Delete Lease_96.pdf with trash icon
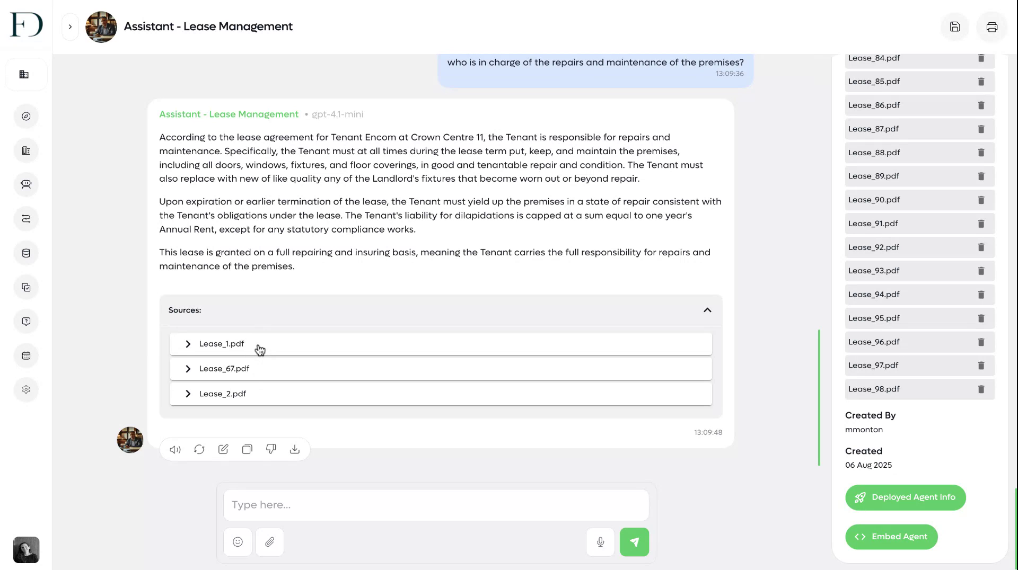This screenshot has width=1018, height=570. (x=981, y=343)
